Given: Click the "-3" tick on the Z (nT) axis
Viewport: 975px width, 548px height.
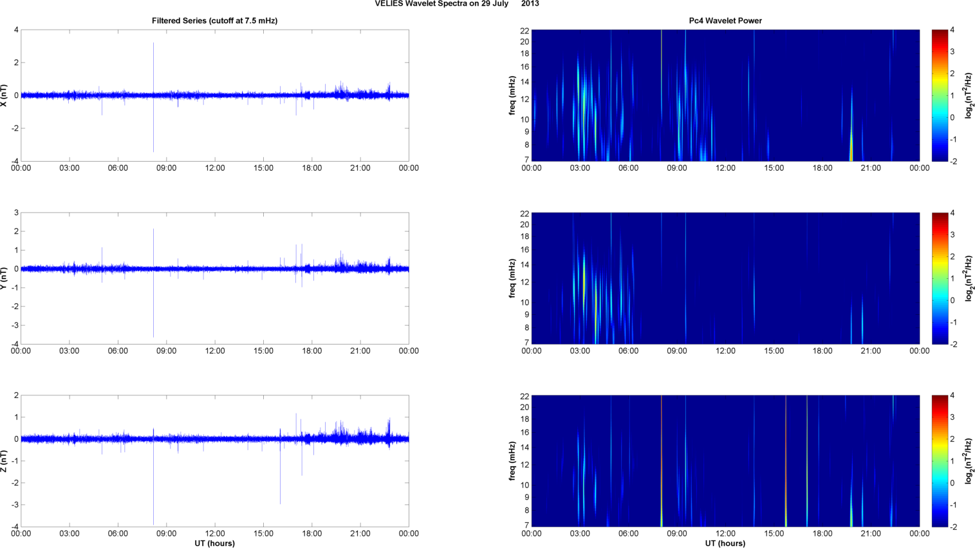Looking at the screenshot, I should click(x=15, y=505).
